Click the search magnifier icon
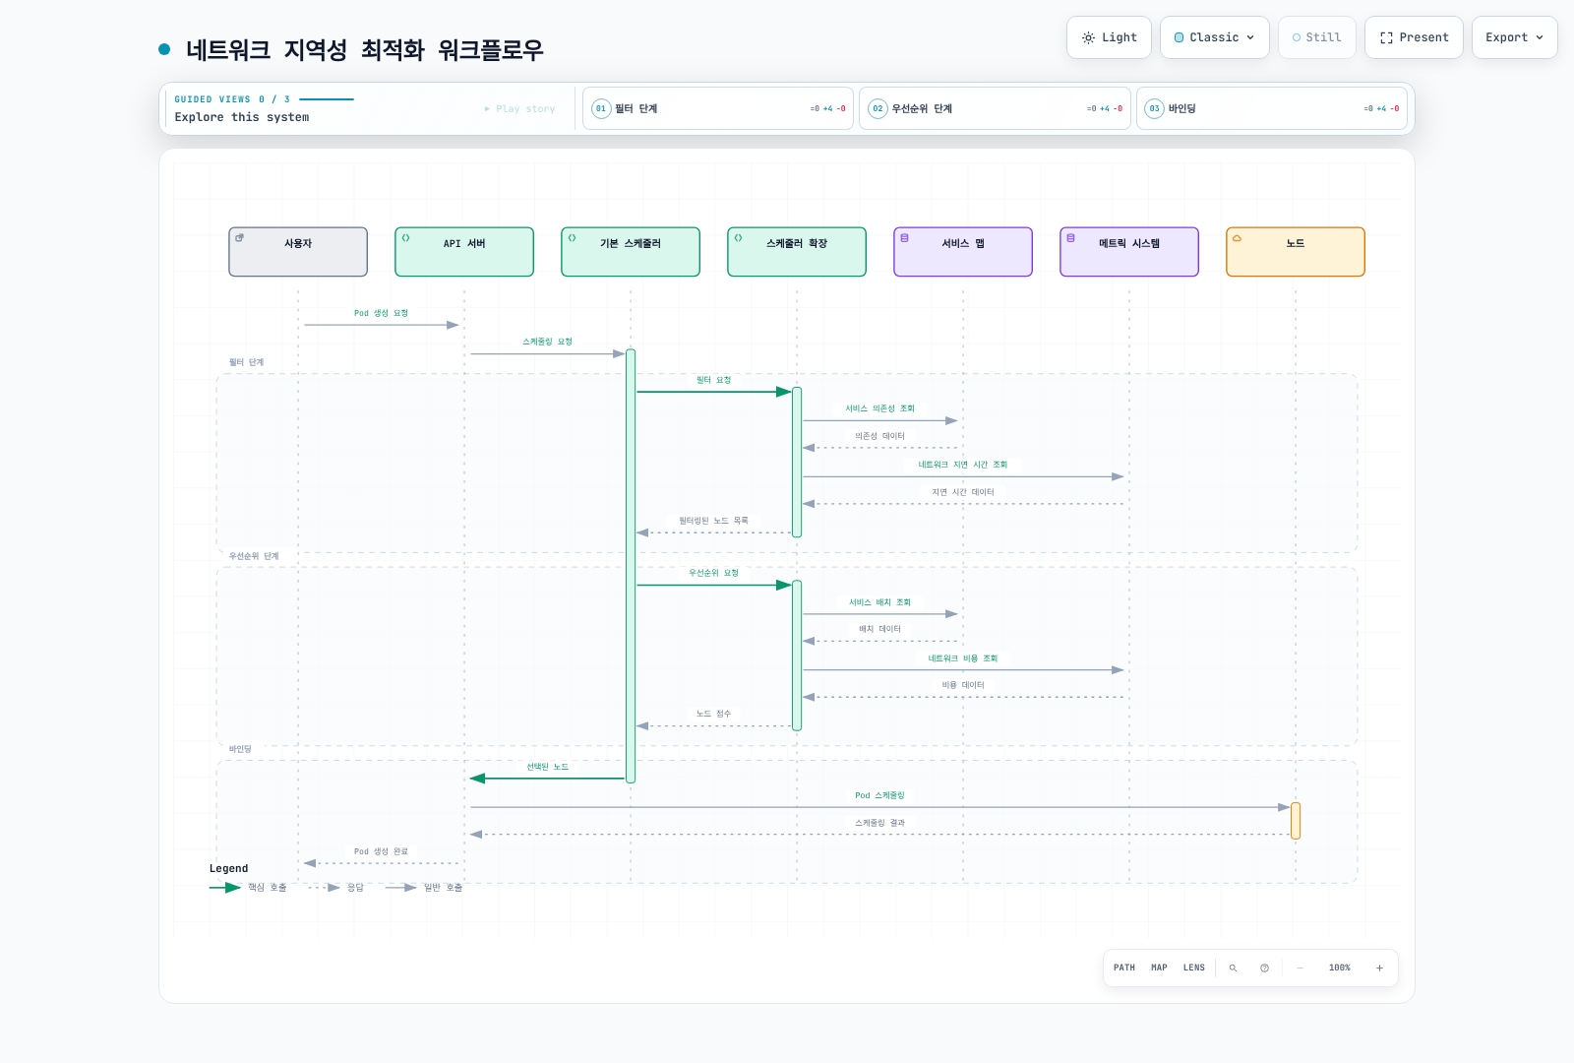Viewport: 1574px width, 1063px height. (x=1233, y=968)
